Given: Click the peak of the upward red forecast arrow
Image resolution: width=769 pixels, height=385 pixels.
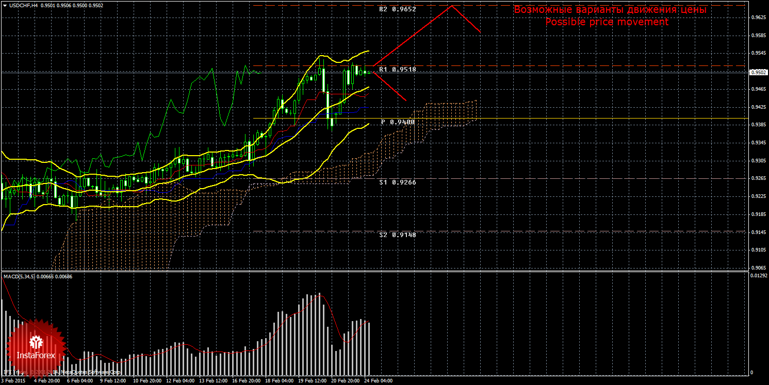Looking at the screenshot, I should [x=452, y=6].
